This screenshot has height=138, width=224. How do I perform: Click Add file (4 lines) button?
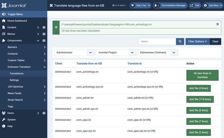(199, 88)
